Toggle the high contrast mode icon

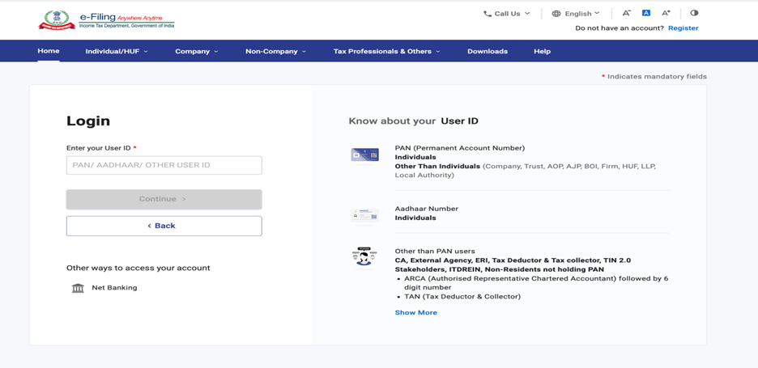pos(694,13)
